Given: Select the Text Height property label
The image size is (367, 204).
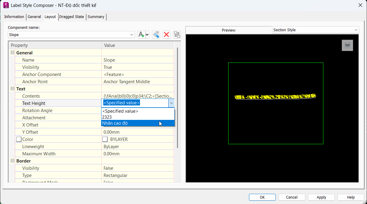Looking at the screenshot, I should click(x=34, y=103).
